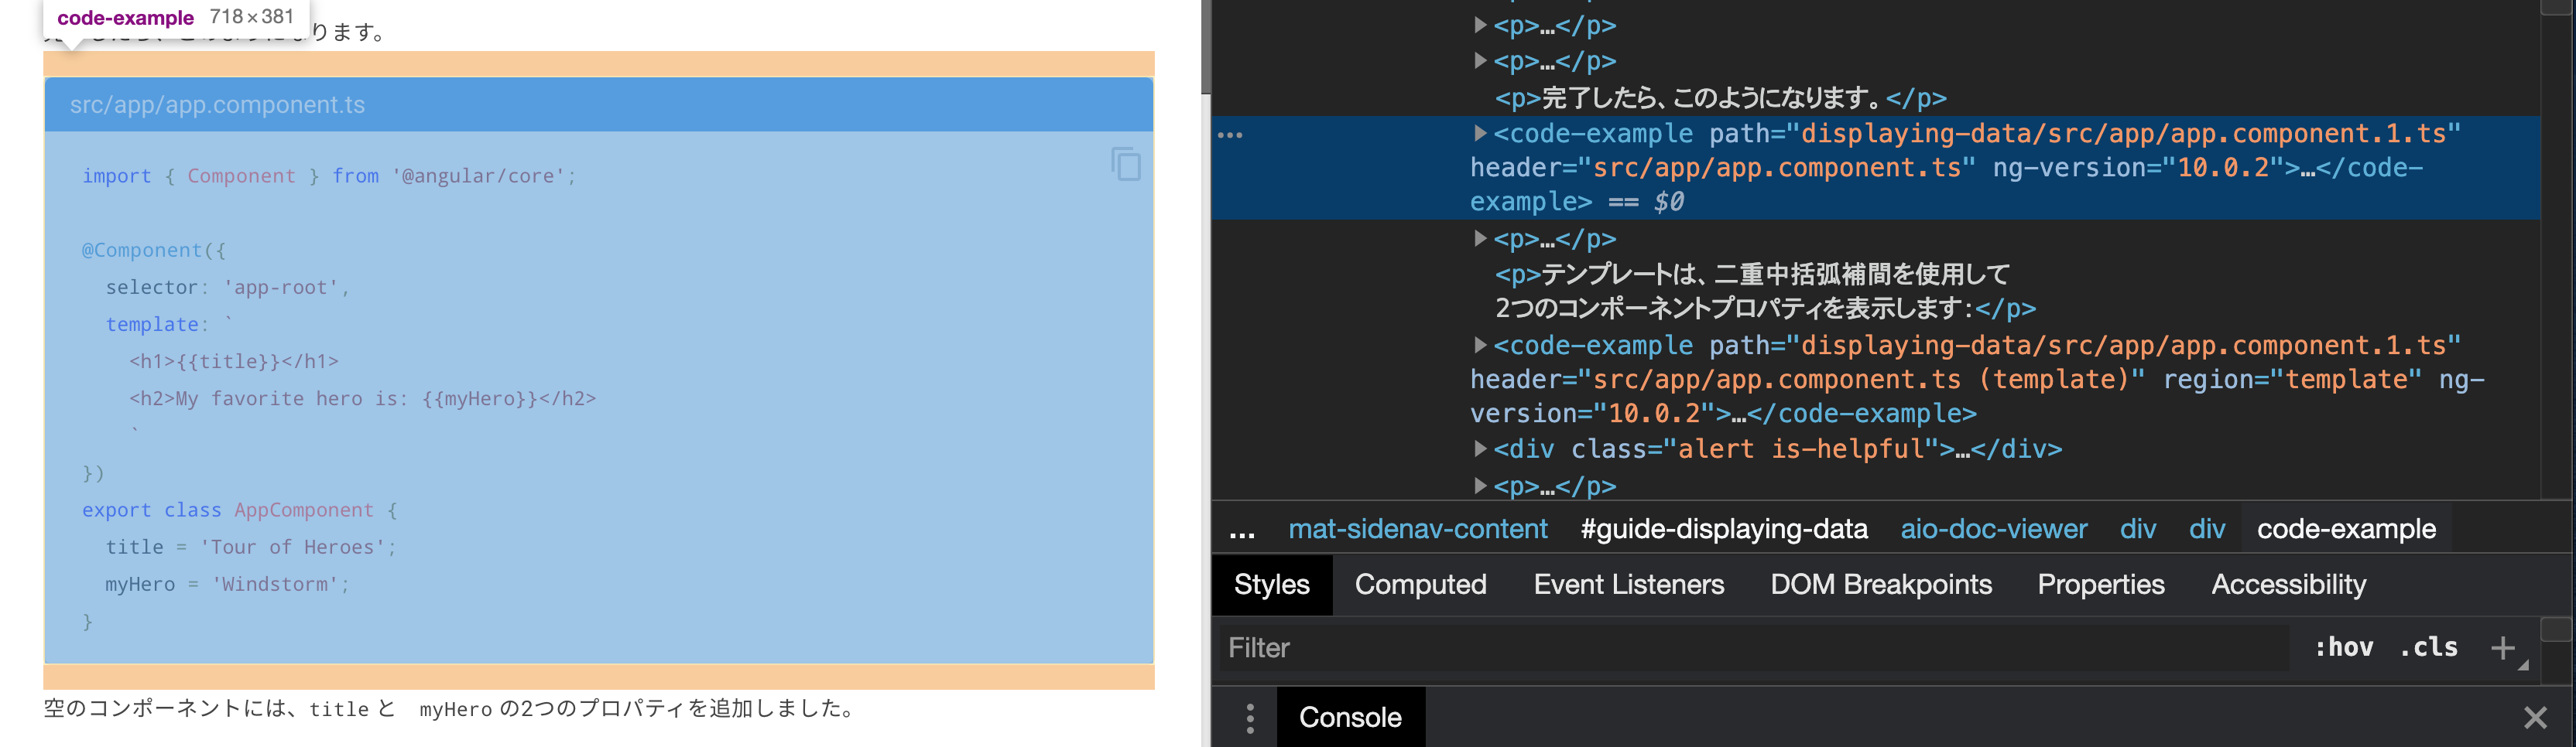Click the styles Filter input field
The image size is (2576, 747).
click(x=1600, y=647)
